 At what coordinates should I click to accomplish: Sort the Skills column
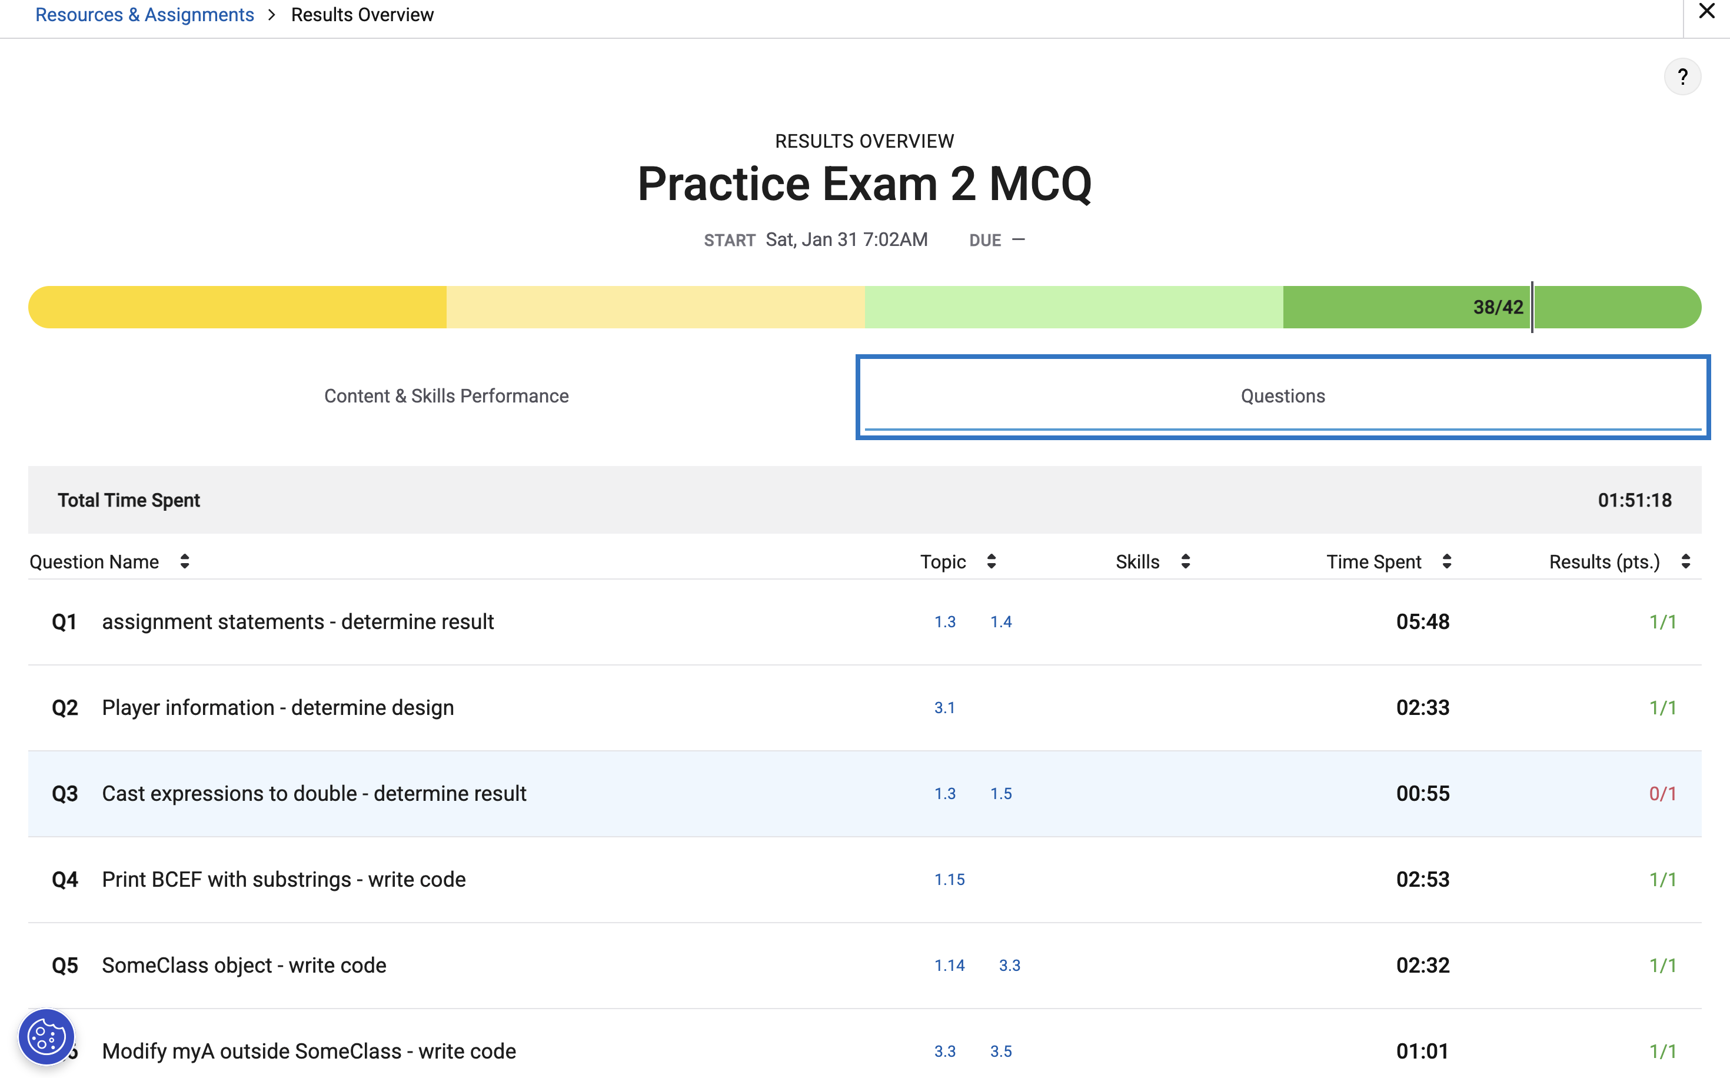coord(1185,562)
